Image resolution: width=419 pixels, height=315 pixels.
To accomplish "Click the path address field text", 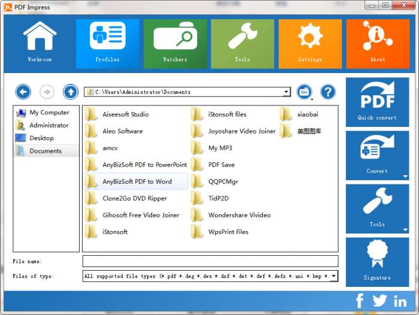I will pos(142,92).
